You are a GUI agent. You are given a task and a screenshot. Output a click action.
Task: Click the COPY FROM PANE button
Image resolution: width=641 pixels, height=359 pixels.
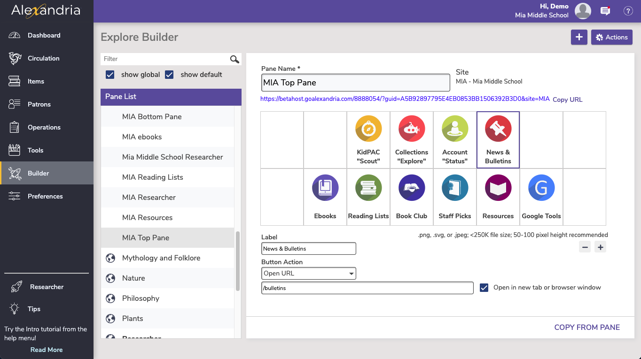[586, 327]
